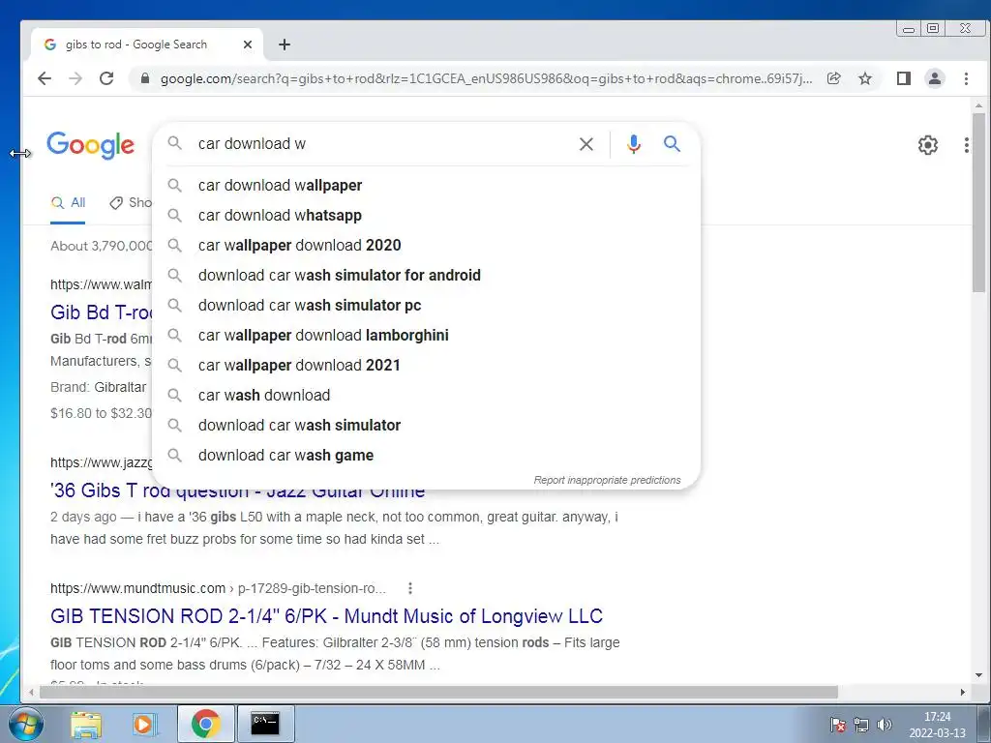Image resolution: width=991 pixels, height=743 pixels.
Task: Open Google quick settings gear
Action: pos(928,145)
